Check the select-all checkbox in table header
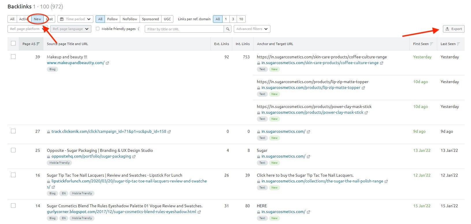The width and height of the screenshot is (471, 224). (x=13, y=43)
